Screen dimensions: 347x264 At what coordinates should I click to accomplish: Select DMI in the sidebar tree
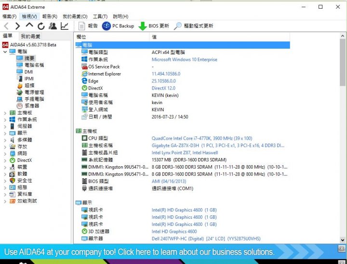(x=29, y=72)
